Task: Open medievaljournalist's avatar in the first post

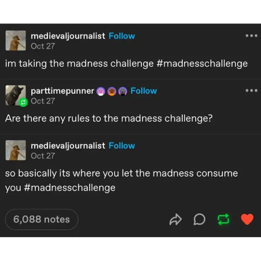Action: [x=15, y=40]
